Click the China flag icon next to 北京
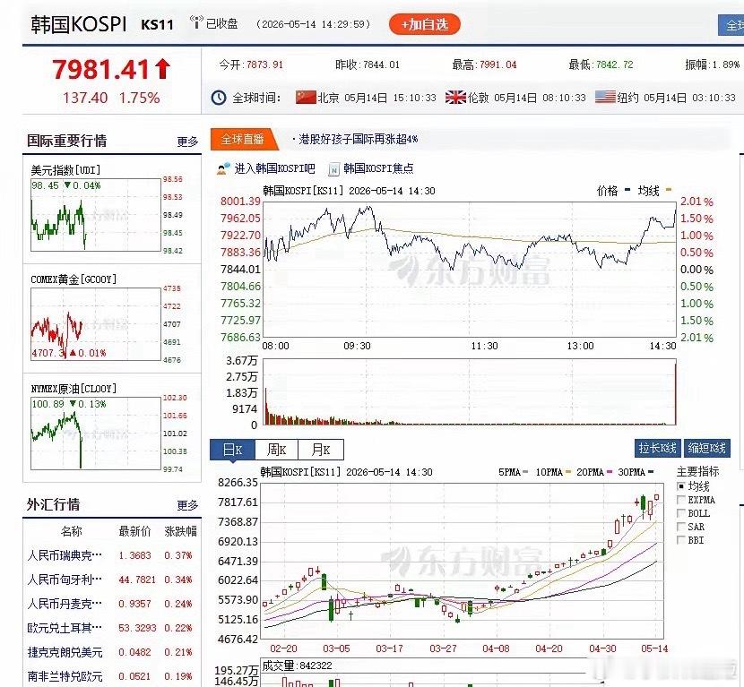744x687 pixels. pos(306,98)
